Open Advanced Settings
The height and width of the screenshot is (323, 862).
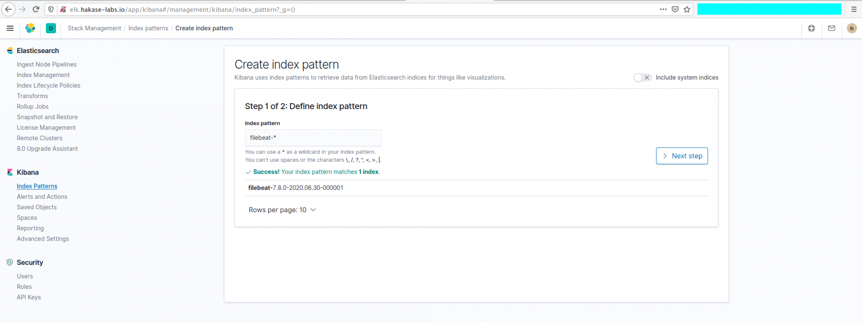click(x=43, y=239)
